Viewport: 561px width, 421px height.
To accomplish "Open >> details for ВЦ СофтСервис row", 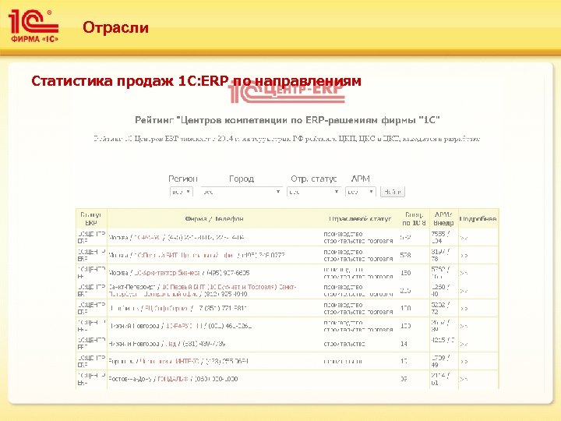I will [x=464, y=308].
